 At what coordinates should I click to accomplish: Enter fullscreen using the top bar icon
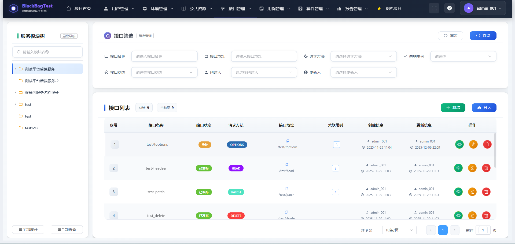(434, 8)
